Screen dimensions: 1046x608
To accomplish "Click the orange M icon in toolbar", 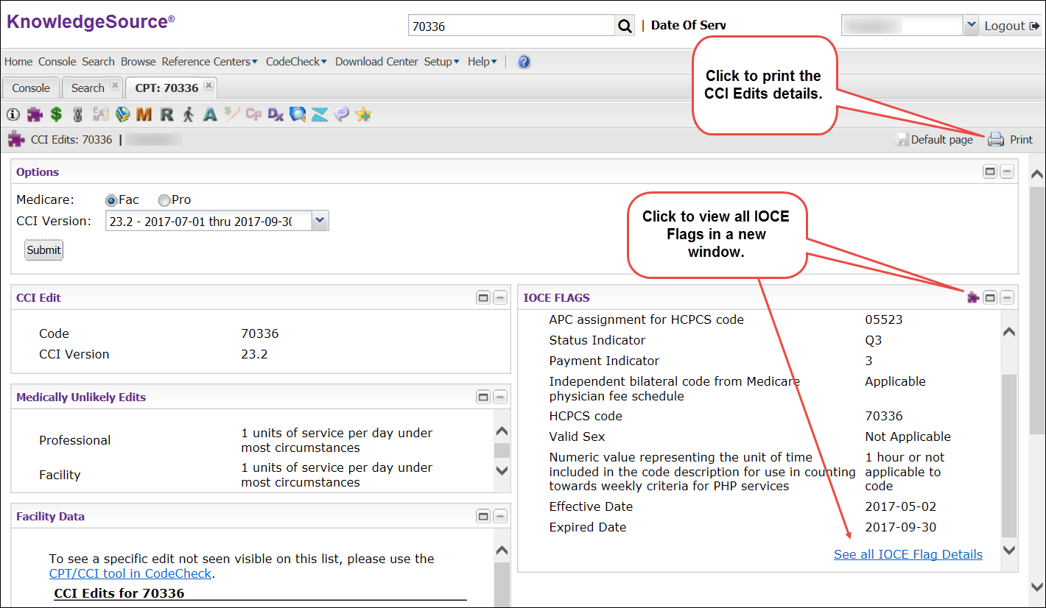I will [x=144, y=114].
